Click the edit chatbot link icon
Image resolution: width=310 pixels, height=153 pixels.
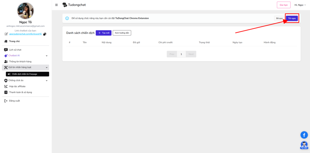point(6,34)
